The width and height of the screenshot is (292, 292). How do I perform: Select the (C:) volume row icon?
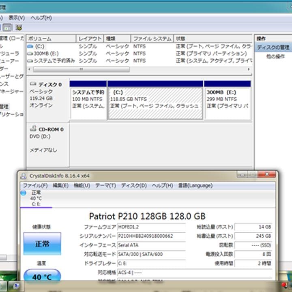tap(30, 46)
